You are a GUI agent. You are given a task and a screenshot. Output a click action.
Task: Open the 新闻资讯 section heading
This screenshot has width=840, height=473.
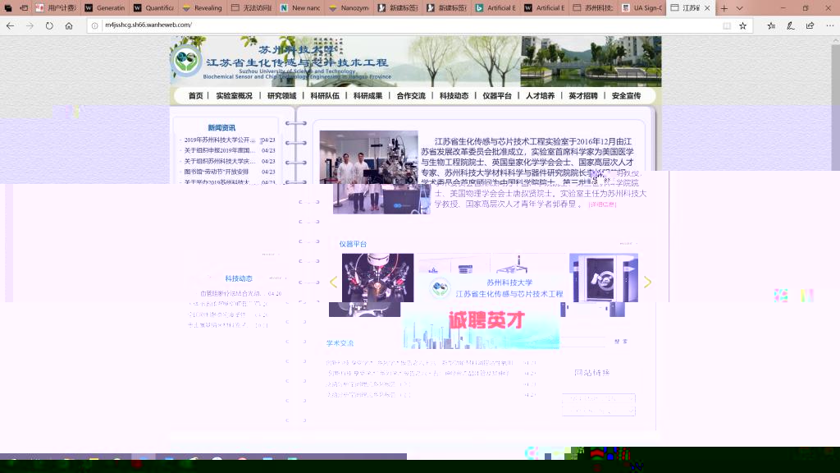tap(221, 127)
